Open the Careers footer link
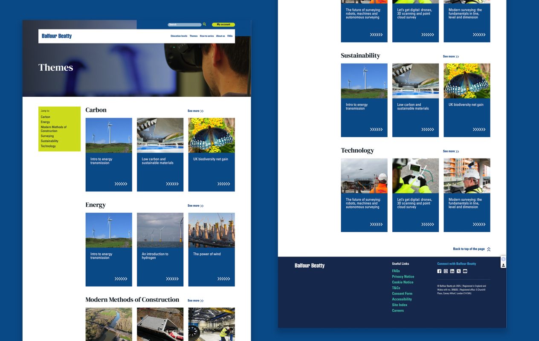Screen dimensions: 539x341 coord(398,311)
